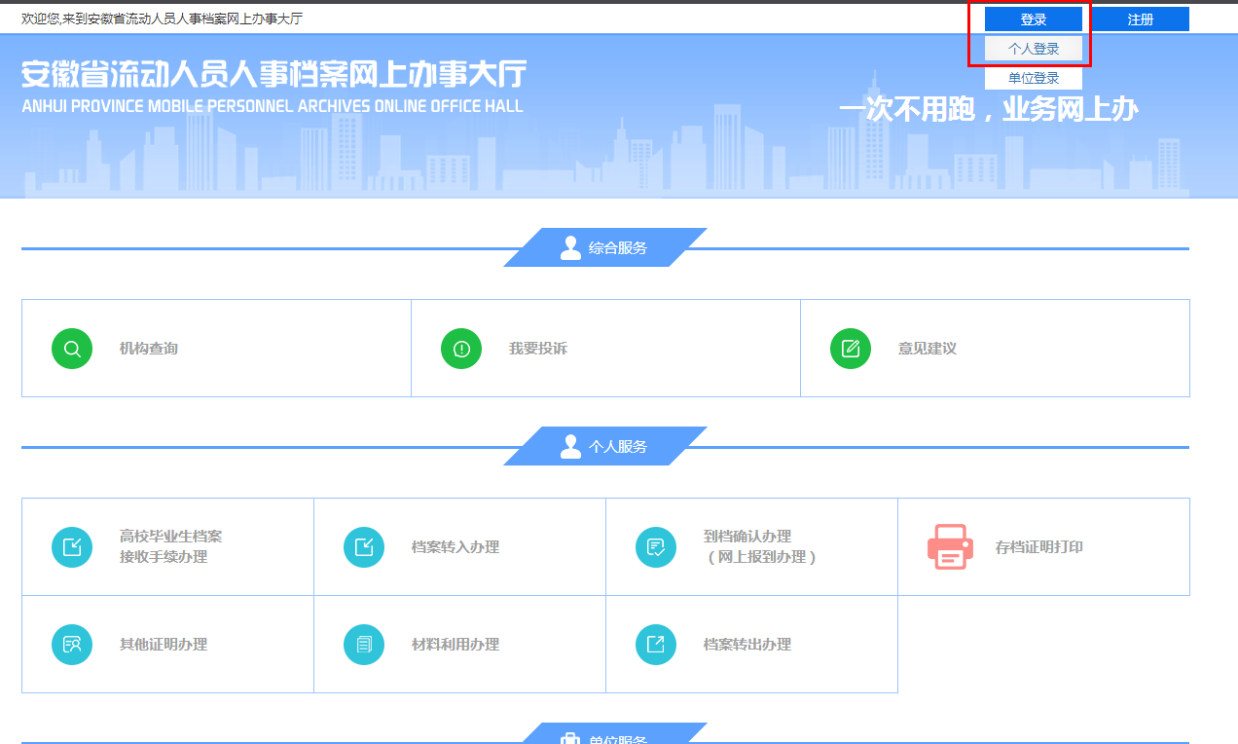
Task: Click the 其他证明办理 icon
Action: pos(72,644)
